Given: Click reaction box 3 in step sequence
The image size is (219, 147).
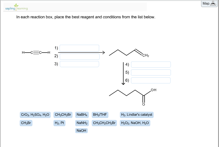Looking at the screenshot, I should (79, 64).
